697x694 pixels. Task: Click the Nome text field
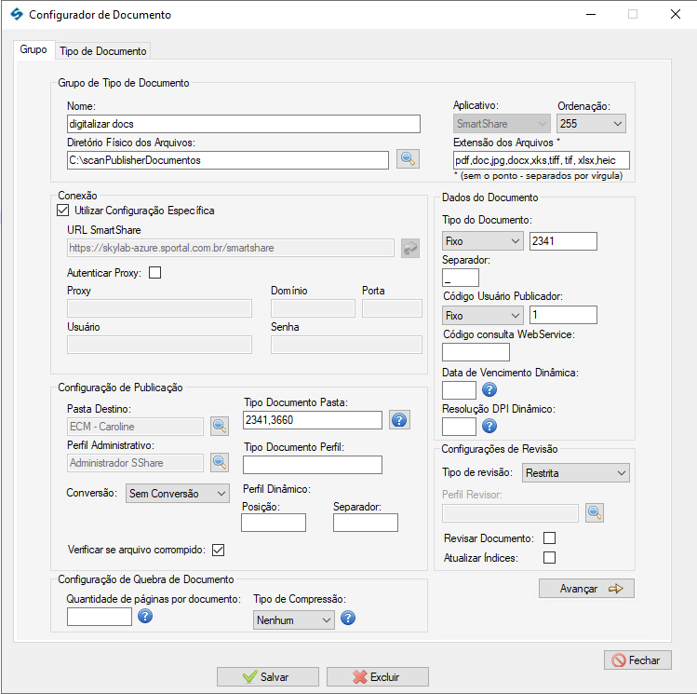[x=244, y=123]
